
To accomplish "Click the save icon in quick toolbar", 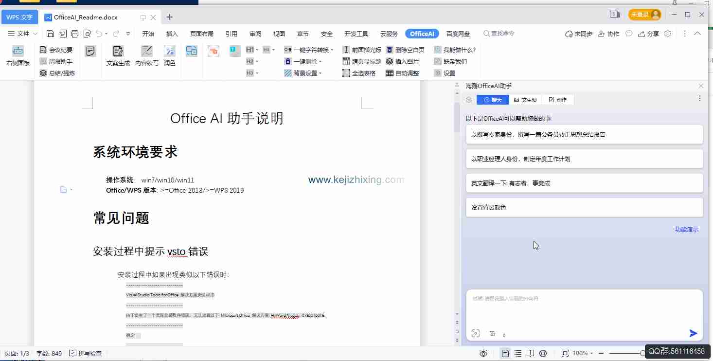I will [x=50, y=34].
